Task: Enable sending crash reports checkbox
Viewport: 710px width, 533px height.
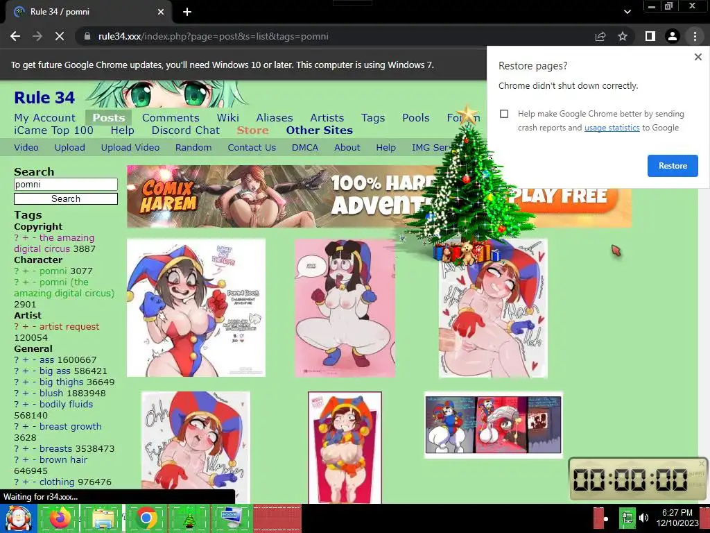Action: 504,114
